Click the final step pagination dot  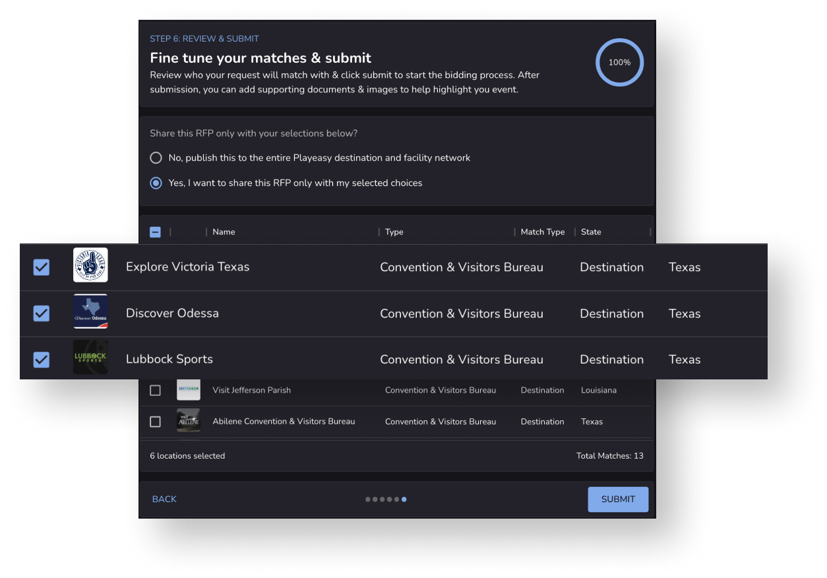(404, 499)
